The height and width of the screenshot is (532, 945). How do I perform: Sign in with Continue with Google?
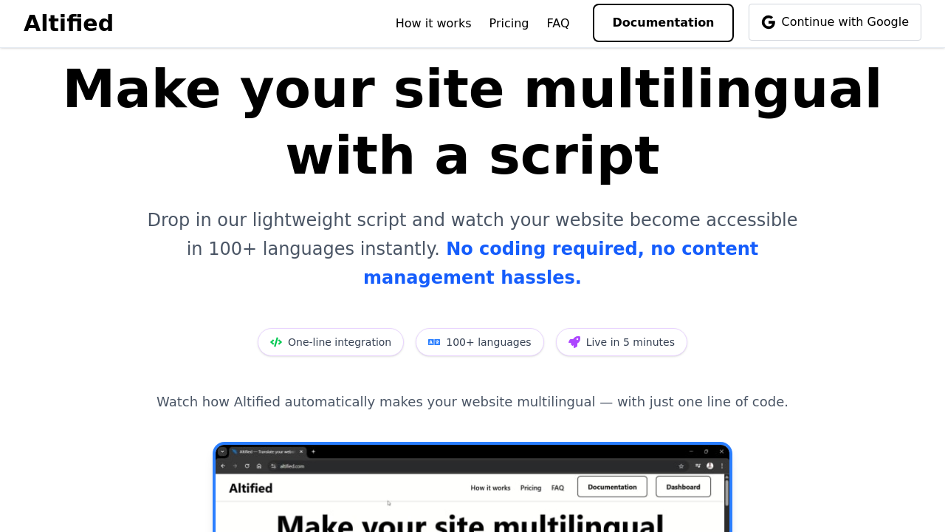coord(835,22)
